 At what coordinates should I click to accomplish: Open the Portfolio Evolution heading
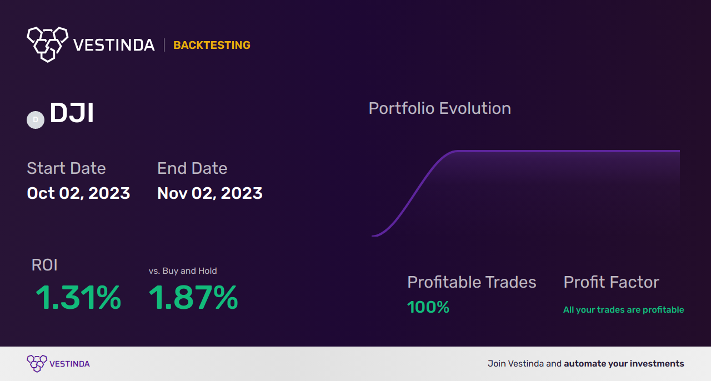[440, 108]
